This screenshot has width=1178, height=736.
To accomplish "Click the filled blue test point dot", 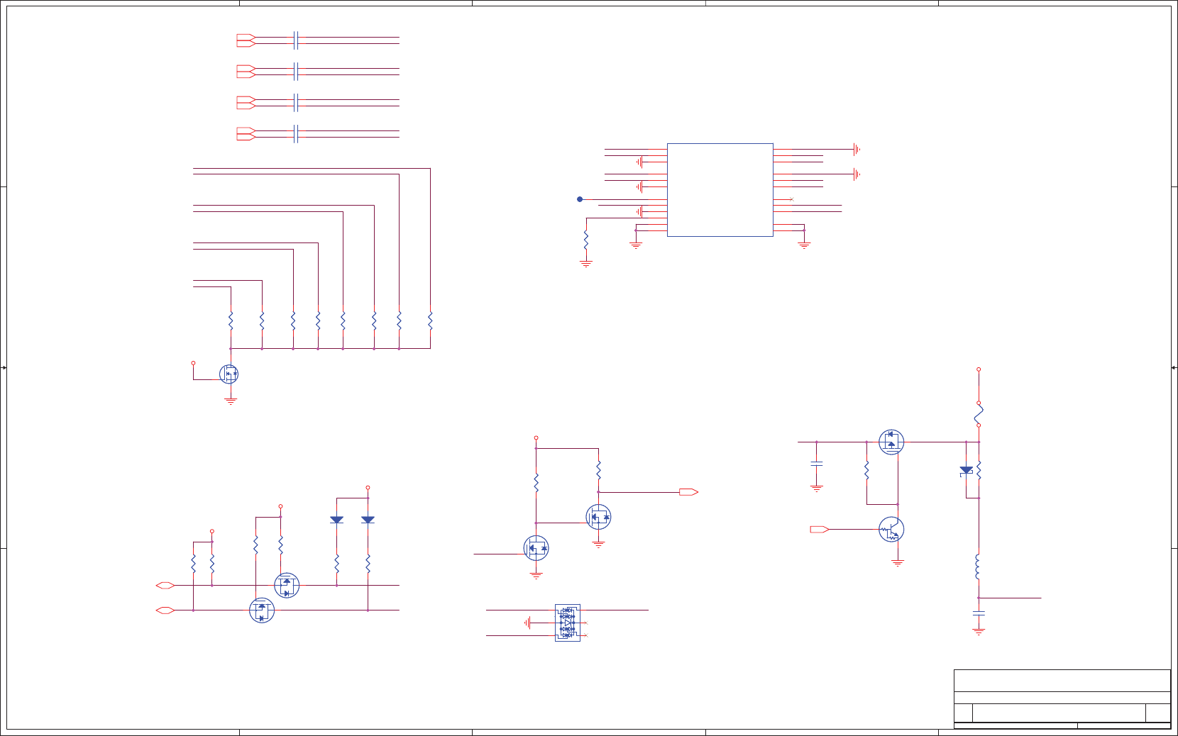I will click(580, 199).
